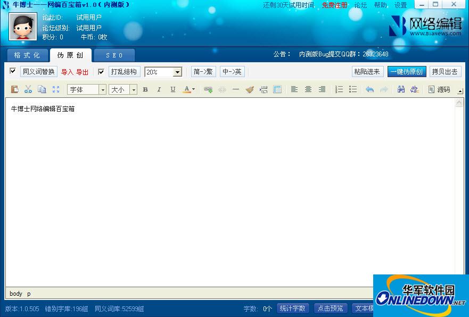The image size is (469, 317).
Task: Click the 同义词库:52599组 status text
Action: (119, 308)
